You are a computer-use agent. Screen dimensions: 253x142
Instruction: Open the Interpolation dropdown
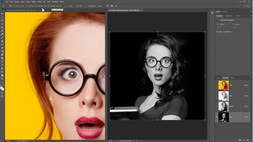click(x=101, y=6)
